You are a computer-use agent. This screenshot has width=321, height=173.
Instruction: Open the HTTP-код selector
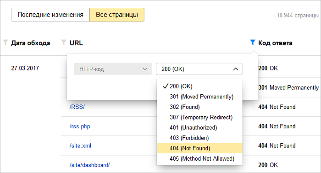pyautogui.click(x=113, y=69)
